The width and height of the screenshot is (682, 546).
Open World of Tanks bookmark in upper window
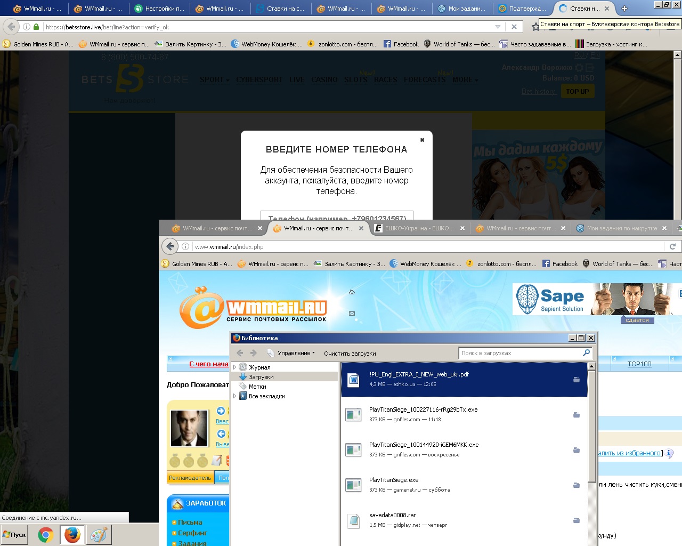459,44
